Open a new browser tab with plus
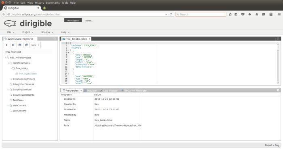283x150 pixels. coord(44,8)
